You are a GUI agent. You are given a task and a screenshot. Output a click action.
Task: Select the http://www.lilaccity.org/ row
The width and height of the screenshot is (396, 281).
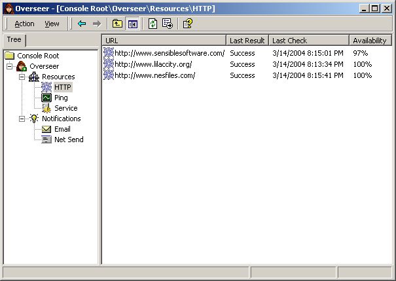247,64
